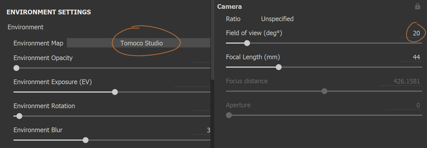
Task: Click the Camera lock icon
Action: [x=418, y=6]
